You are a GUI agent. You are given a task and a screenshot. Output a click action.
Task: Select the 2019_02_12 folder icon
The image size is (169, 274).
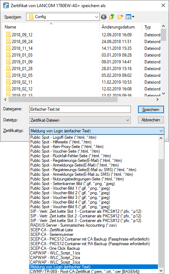pyautogui.click(x=8, y=89)
